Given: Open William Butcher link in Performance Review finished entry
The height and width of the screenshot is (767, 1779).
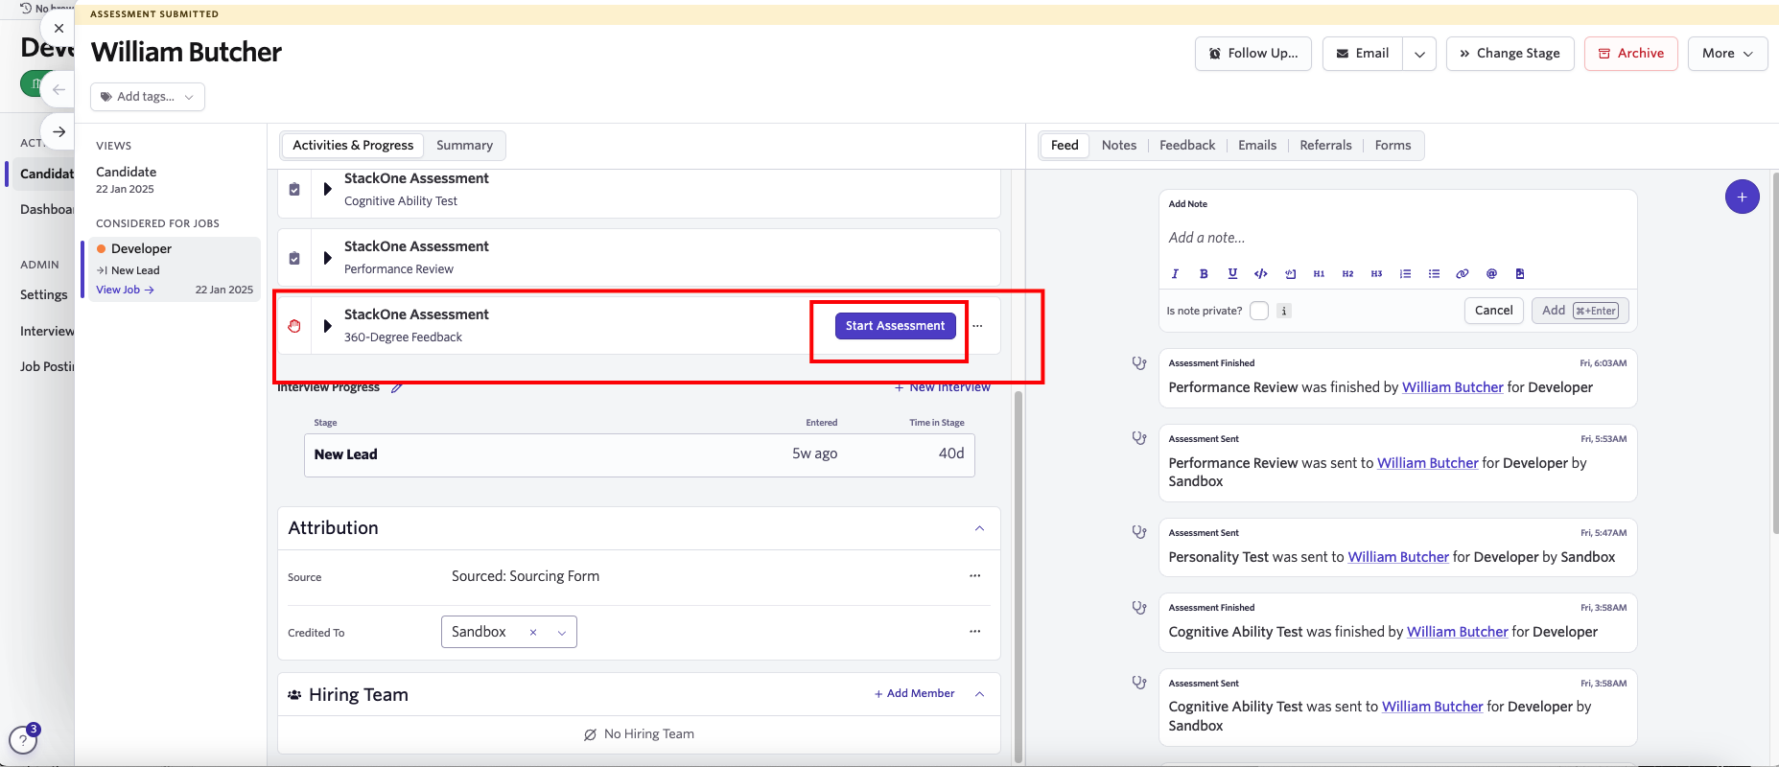Looking at the screenshot, I should pyautogui.click(x=1452, y=387).
